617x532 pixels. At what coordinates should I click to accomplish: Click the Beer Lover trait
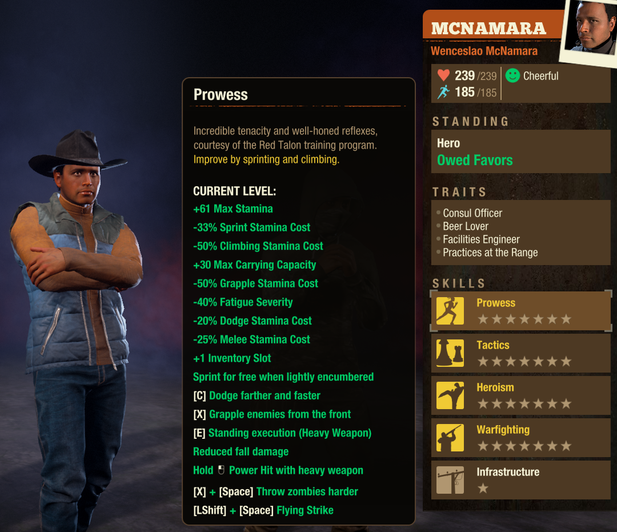point(466,226)
